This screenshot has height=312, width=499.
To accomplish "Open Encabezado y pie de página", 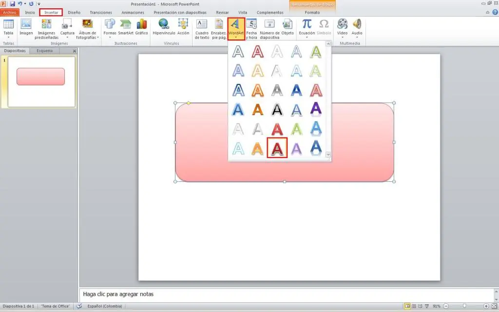I will point(219,29).
